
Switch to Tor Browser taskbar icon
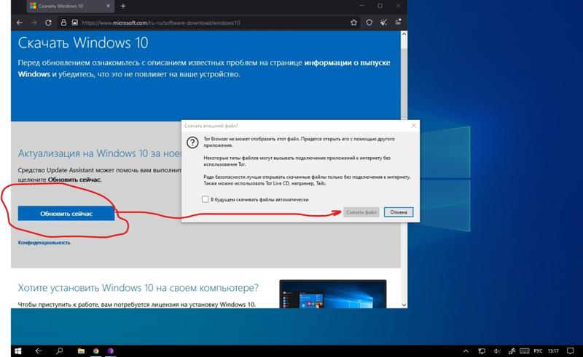coord(111,350)
